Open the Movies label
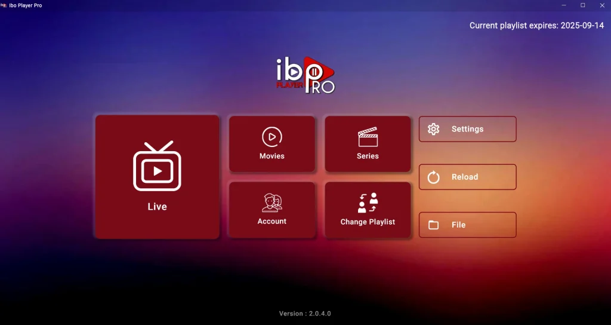 272,156
